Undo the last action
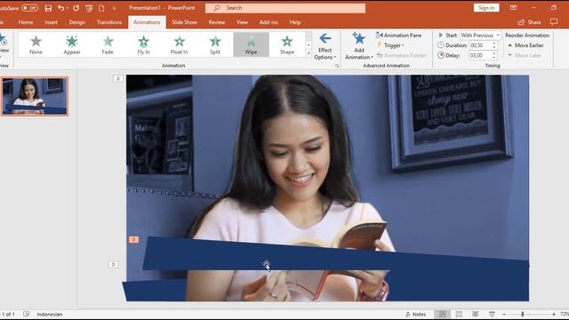The height and width of the screenshot is (320, 569). pos(60,8)
